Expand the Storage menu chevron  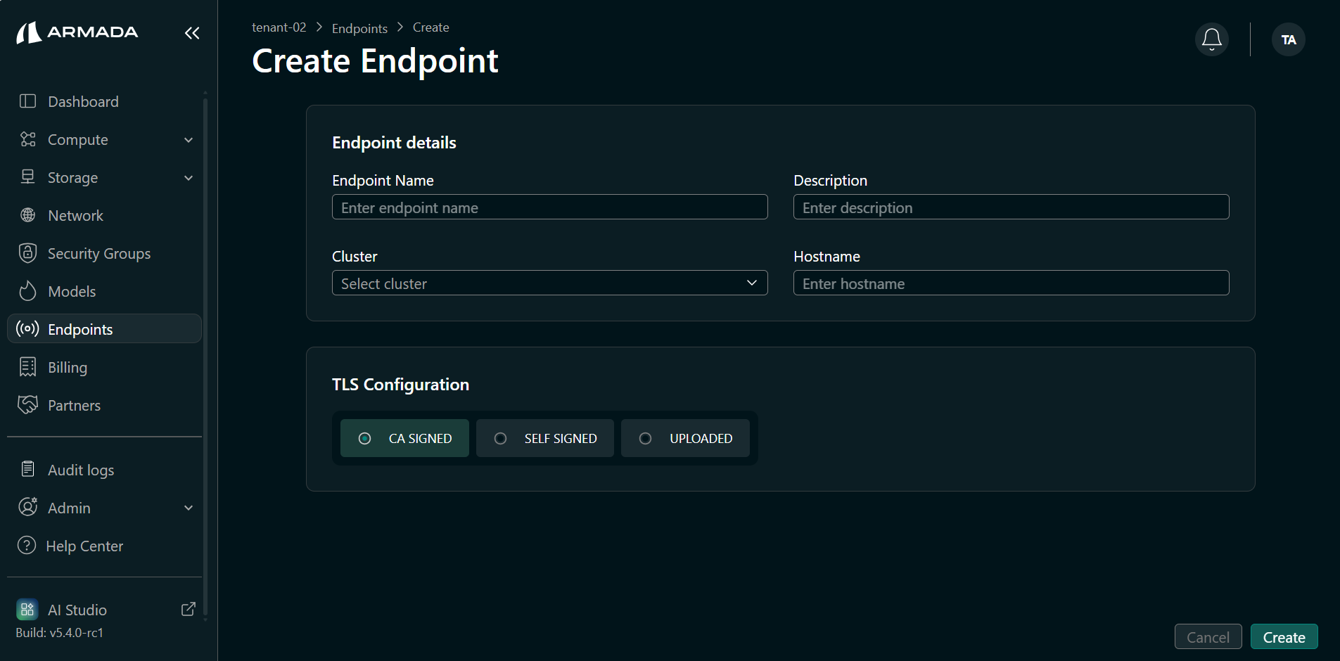189,178
